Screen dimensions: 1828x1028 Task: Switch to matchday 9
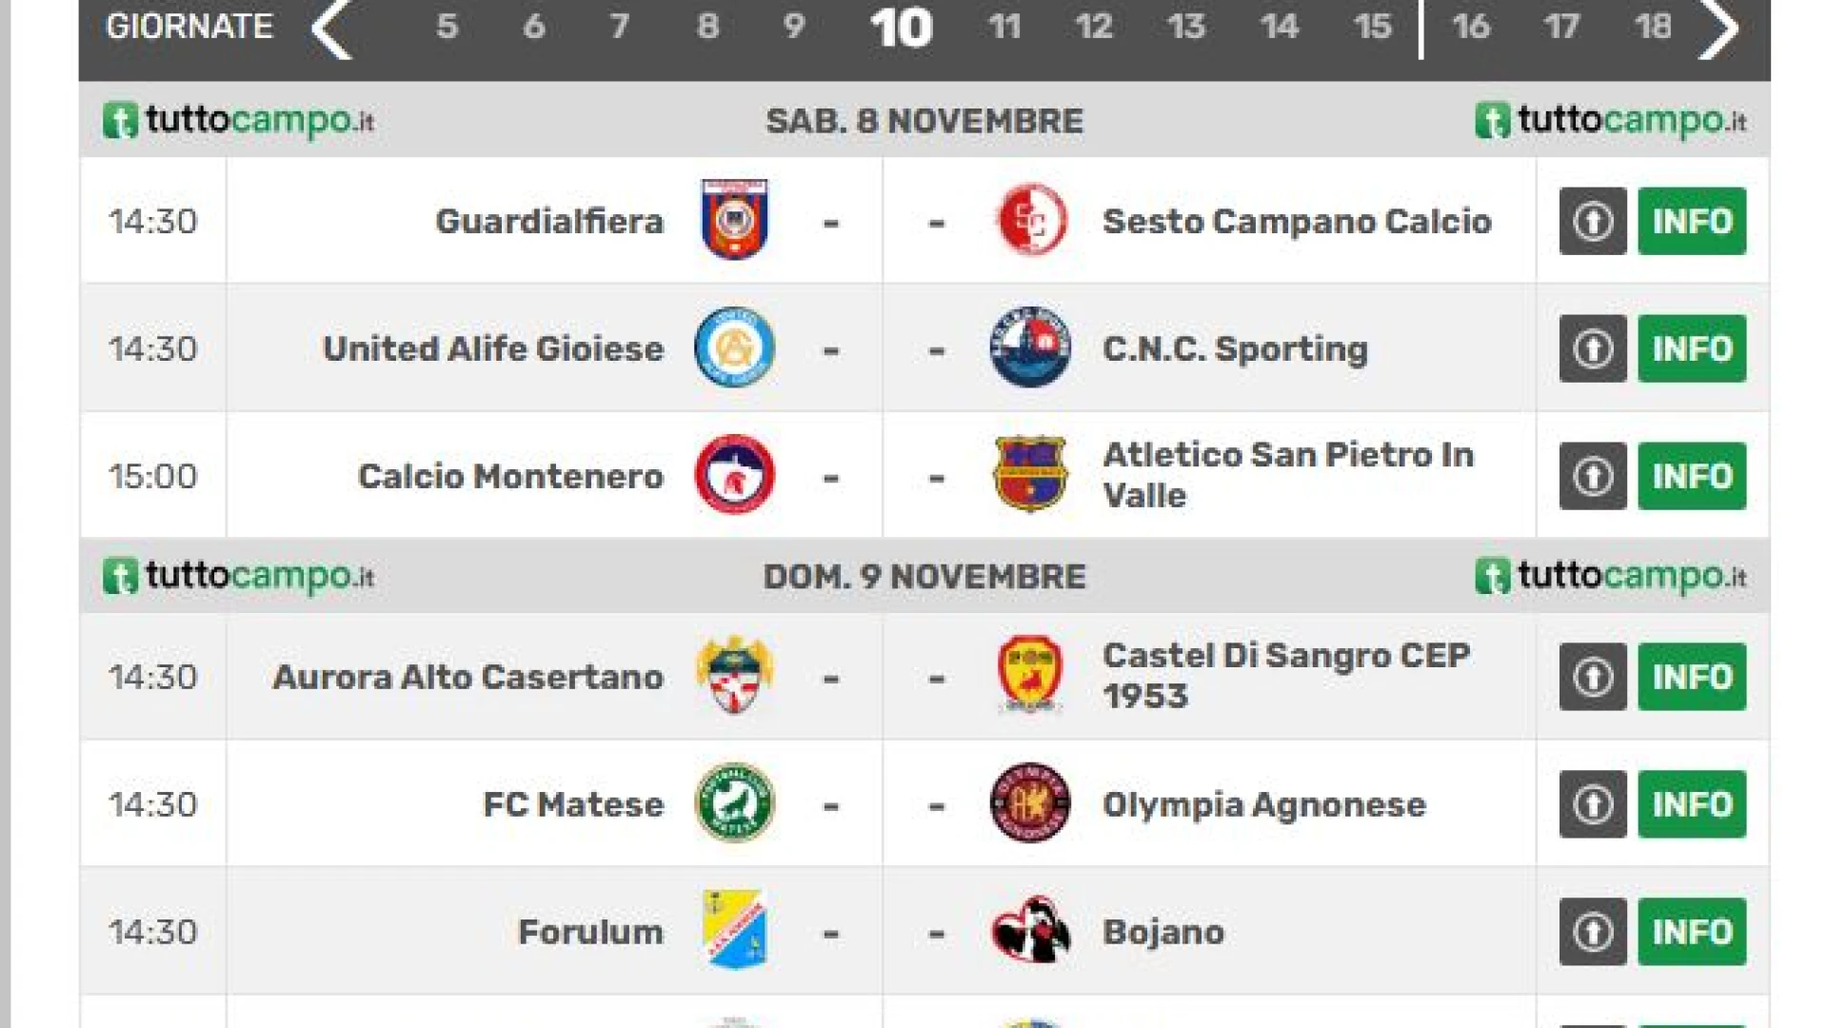(x=793, y=27)
